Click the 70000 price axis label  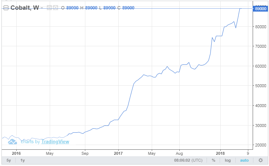[261, 46]
